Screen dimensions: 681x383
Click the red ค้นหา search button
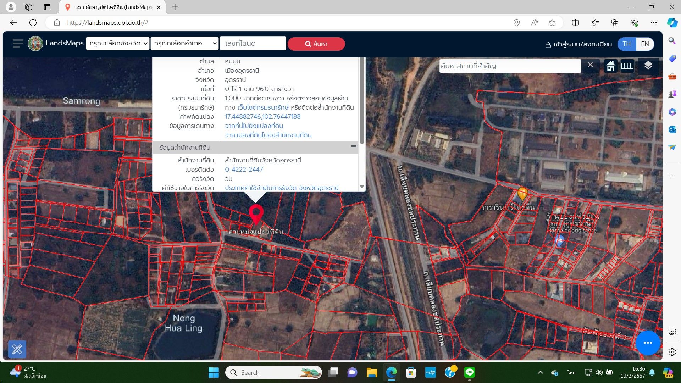[316, 44]
